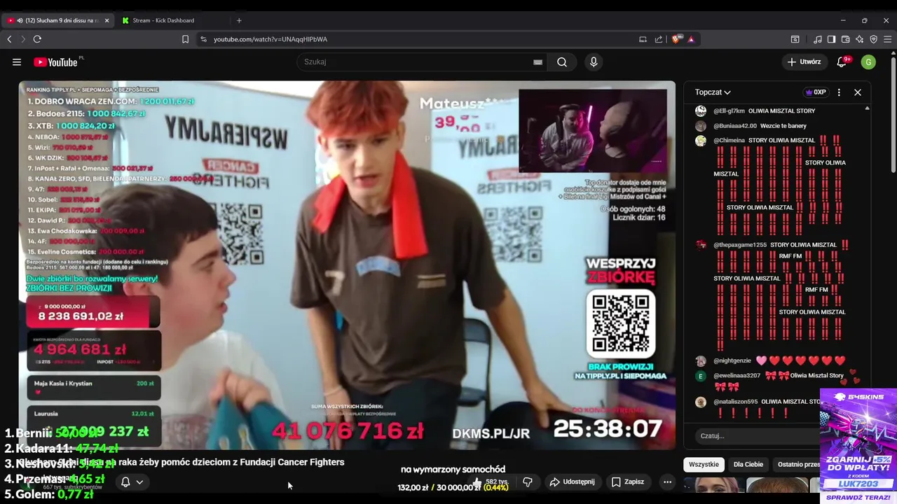Click the magnifying glass search button
Image resolution: width=897 pixels, height=504 pixels.
click(562, 62)
